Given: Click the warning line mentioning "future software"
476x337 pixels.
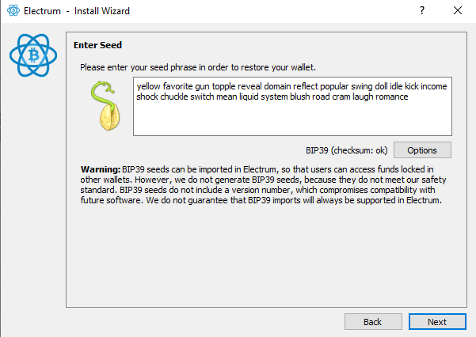Looking at the screenshot, I should (x=261, y=200).
